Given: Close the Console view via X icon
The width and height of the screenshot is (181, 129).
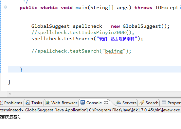Looking at the screenshot, I should tap(106, 103).
